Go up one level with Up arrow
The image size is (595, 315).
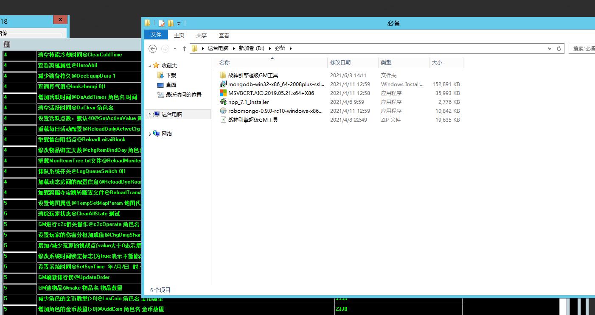pos(185,49)
